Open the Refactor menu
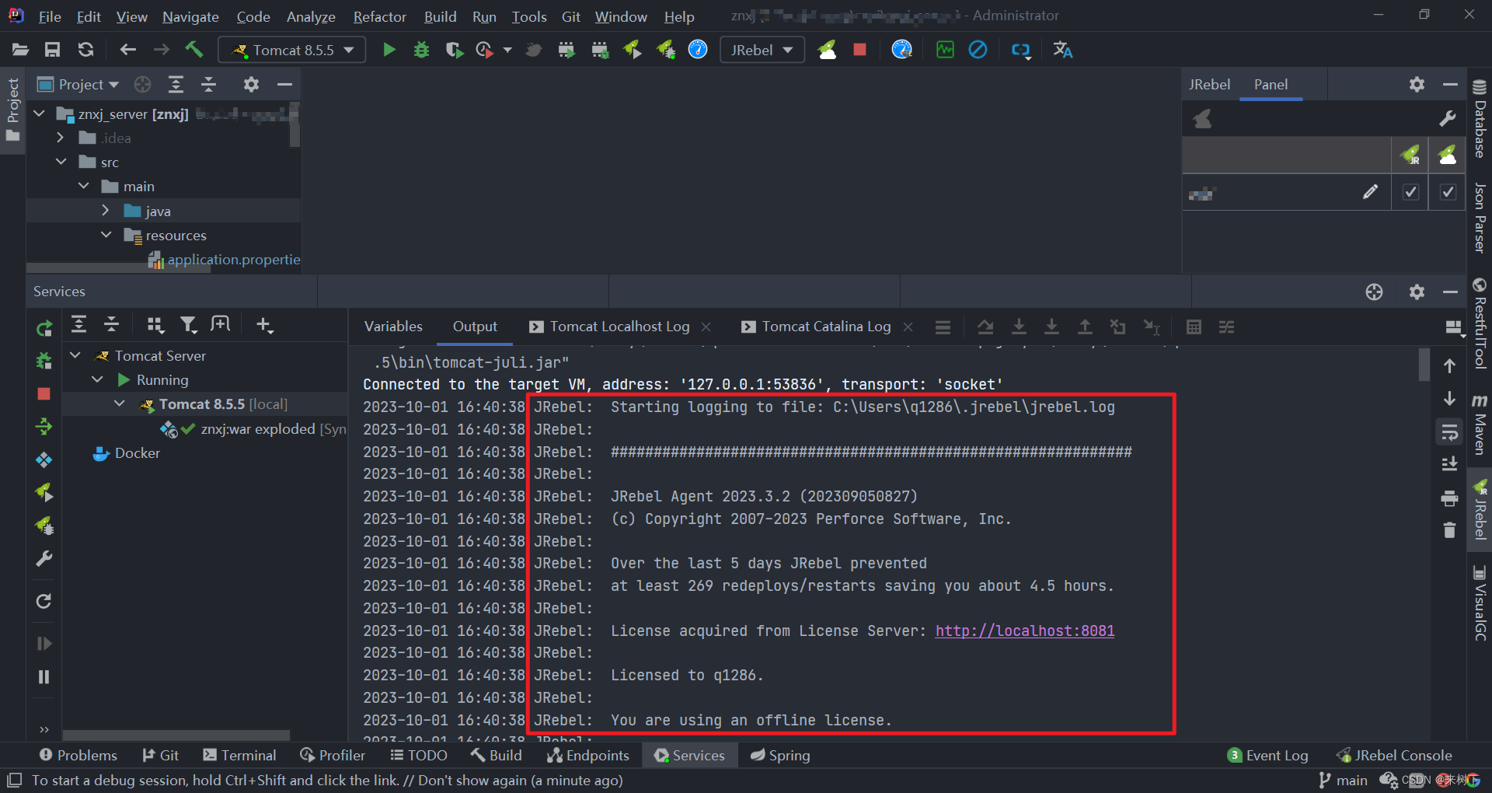Viewport: 1492px width, 793px height. pyautogui.click(x=379, y=16)
